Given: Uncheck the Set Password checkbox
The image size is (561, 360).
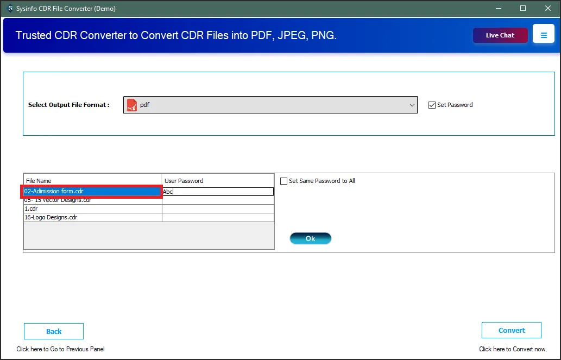Looking at the screenshot, I should pyautogui.click(x=432, y=105).
